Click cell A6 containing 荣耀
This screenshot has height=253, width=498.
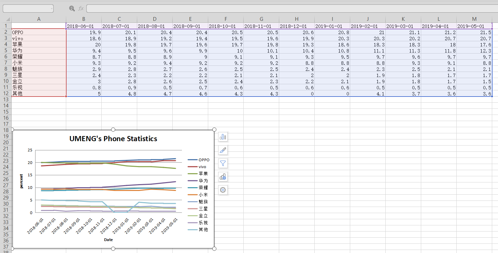coord(39,57)
